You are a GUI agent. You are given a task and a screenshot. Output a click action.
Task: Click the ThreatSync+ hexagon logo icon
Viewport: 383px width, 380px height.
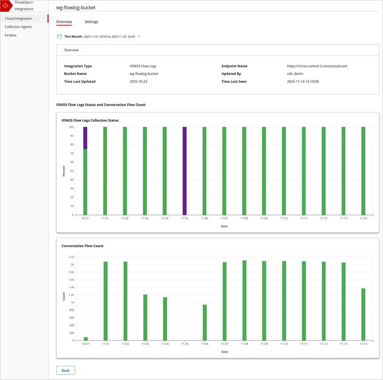[x=6, y=6]
